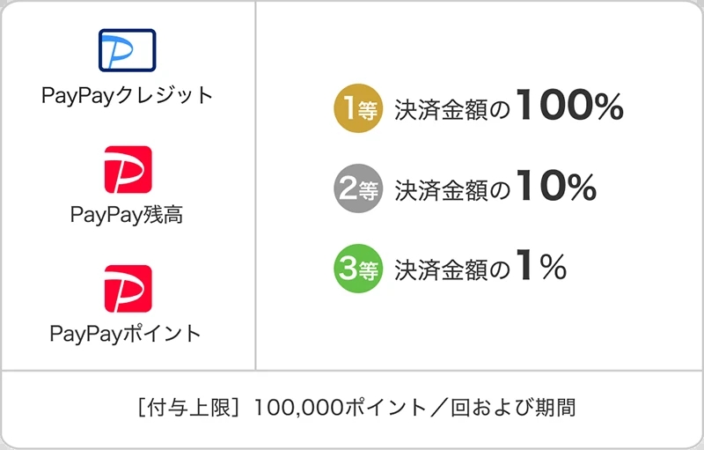Select the PayPayポイント label
This screenshot has width=704, height=450.
point(126,334)
